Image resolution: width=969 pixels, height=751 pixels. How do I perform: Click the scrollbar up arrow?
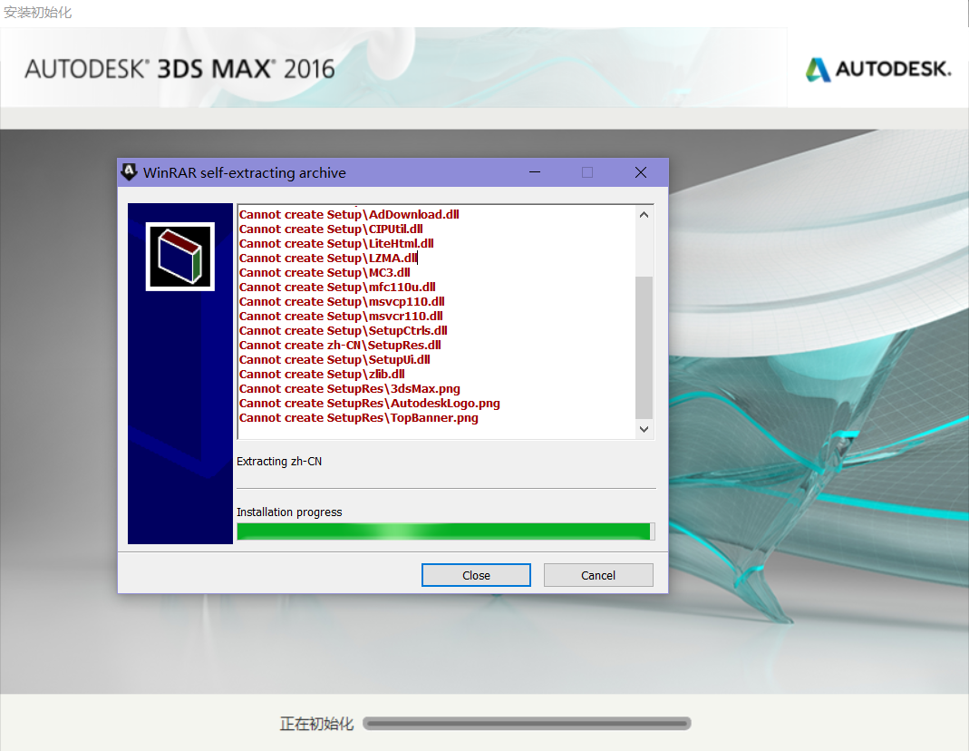[644, 213]
